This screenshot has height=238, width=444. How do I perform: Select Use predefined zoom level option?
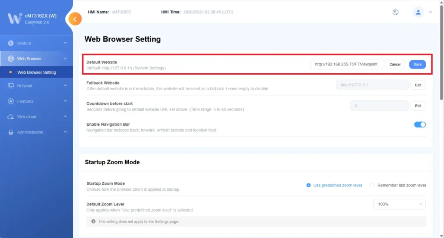[x=309, y=185]
